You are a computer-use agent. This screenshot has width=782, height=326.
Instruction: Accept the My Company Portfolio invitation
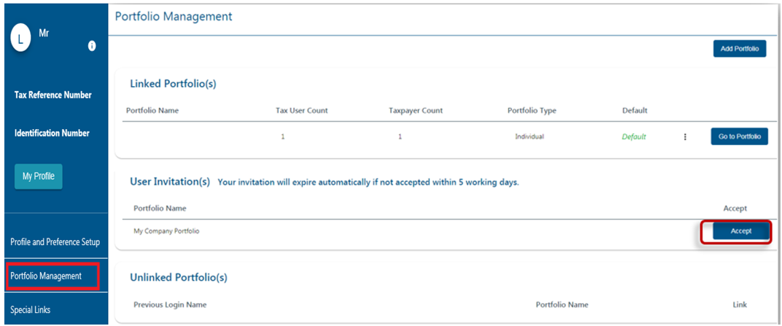[736, 231]
